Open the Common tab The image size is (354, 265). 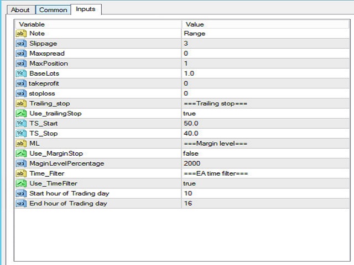tap(53, 10)
